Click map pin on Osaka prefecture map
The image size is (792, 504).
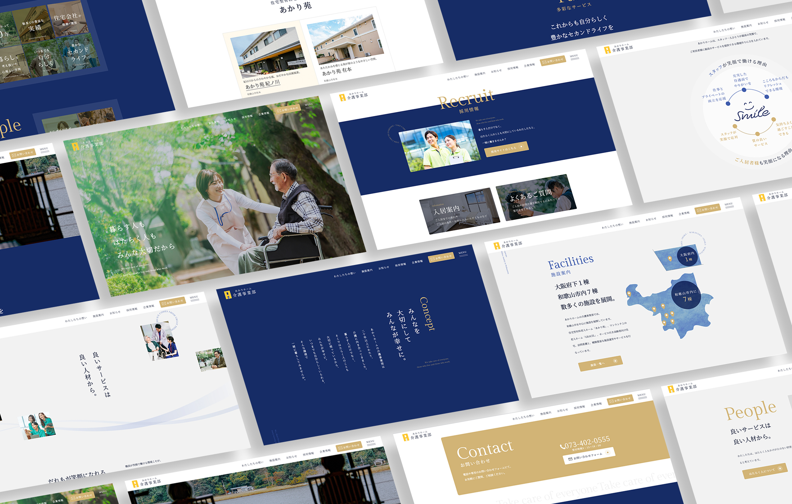[x=670, y=258]
